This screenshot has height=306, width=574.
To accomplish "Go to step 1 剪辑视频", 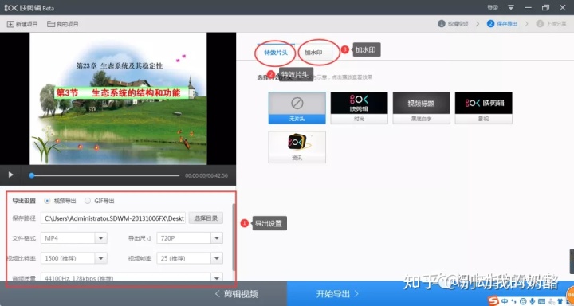I will point(453,24).
